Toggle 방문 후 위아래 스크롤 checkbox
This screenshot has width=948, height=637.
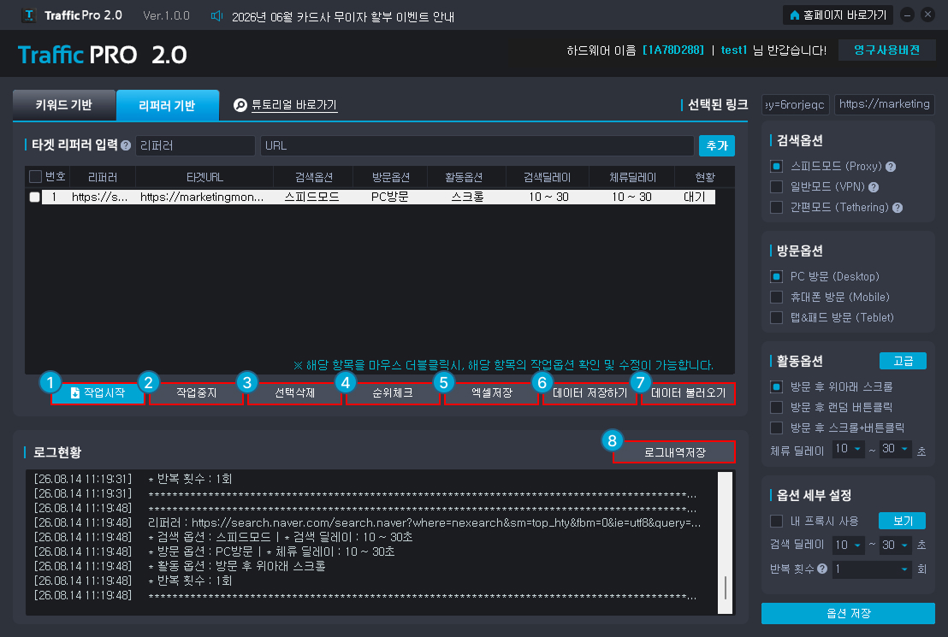tap(776, 386)
